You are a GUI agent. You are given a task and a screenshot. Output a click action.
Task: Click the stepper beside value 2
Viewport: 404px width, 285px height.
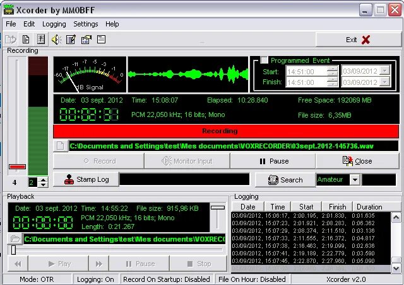coord(43,182)
